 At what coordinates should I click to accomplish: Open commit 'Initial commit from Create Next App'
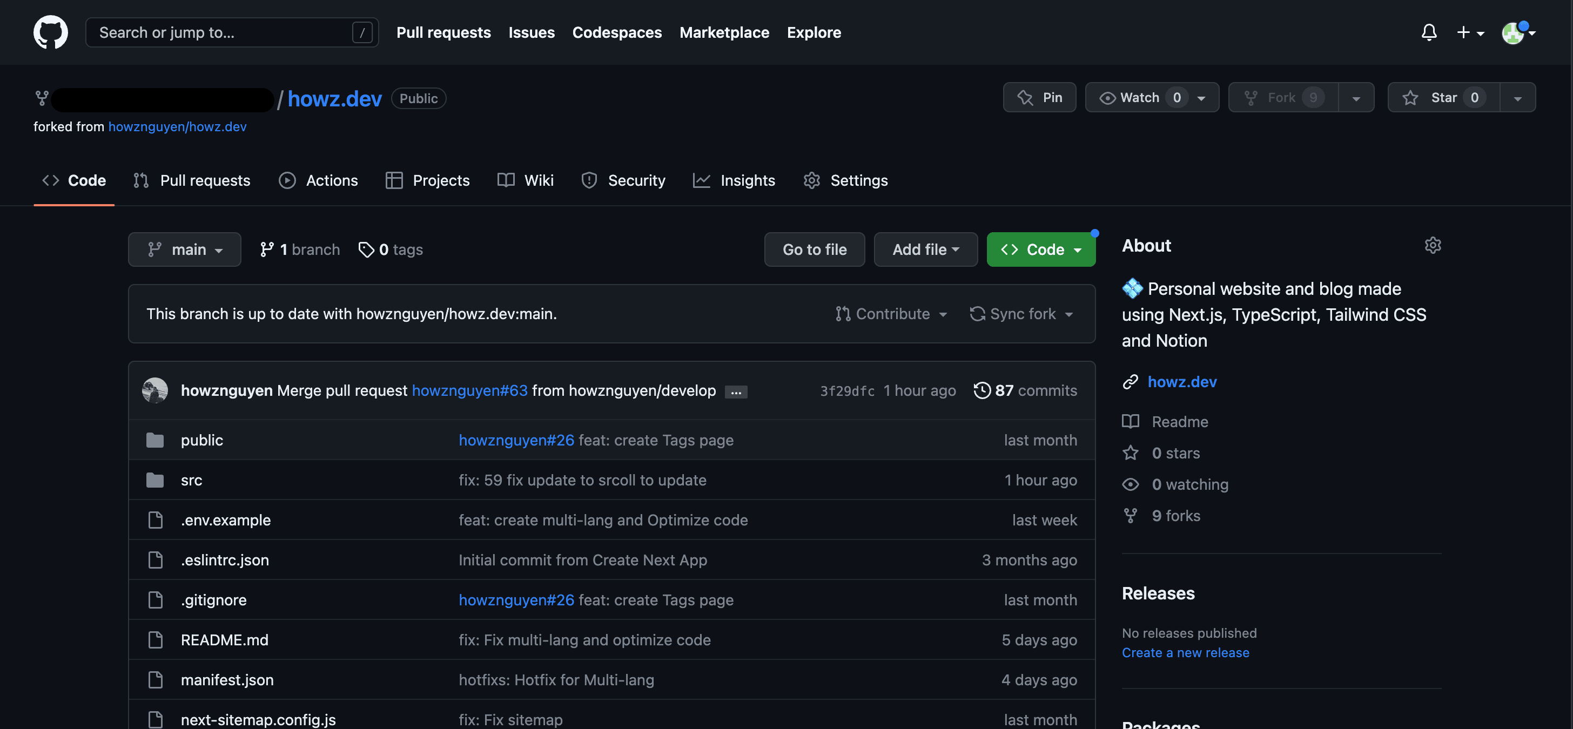[x=582, y=559]
